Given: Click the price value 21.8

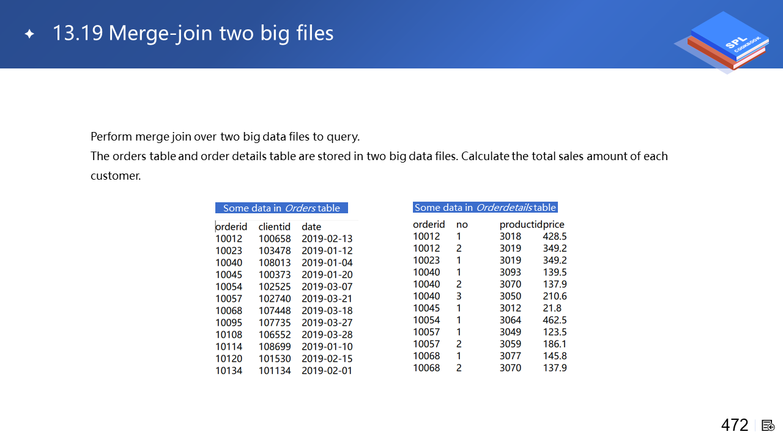Looking at the screenshot, I should click(552, 308).
